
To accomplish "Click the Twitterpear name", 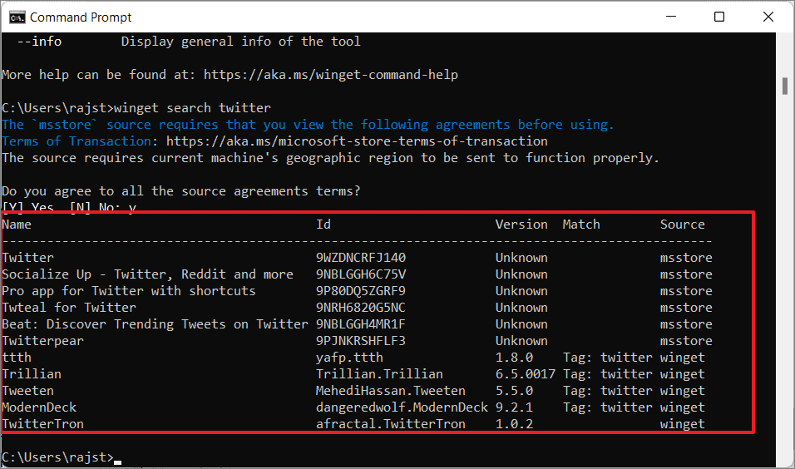I will [43, 341].
